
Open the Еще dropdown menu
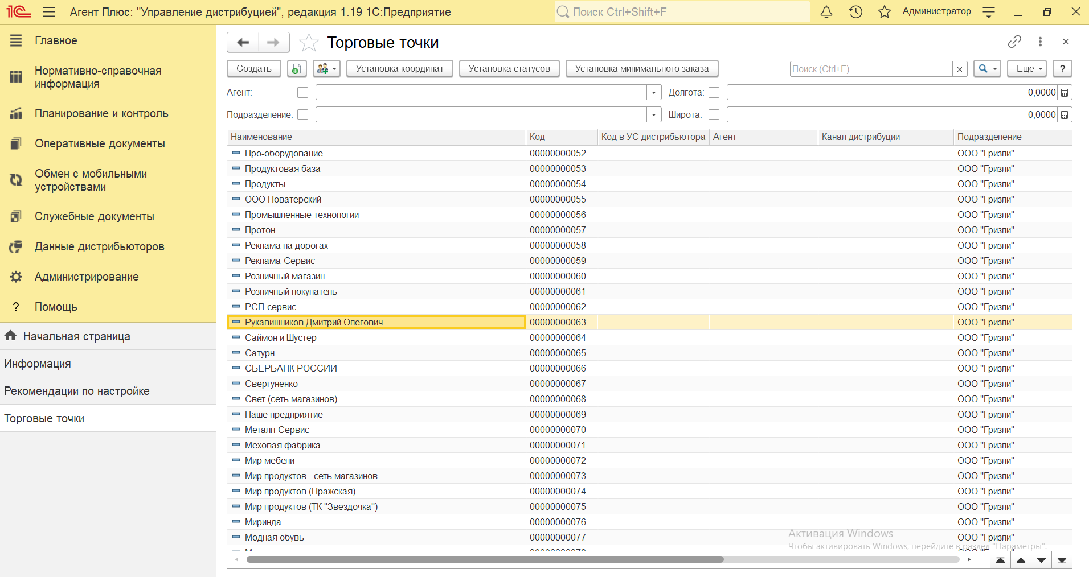pyautogui.click(x=1027, y=69)
